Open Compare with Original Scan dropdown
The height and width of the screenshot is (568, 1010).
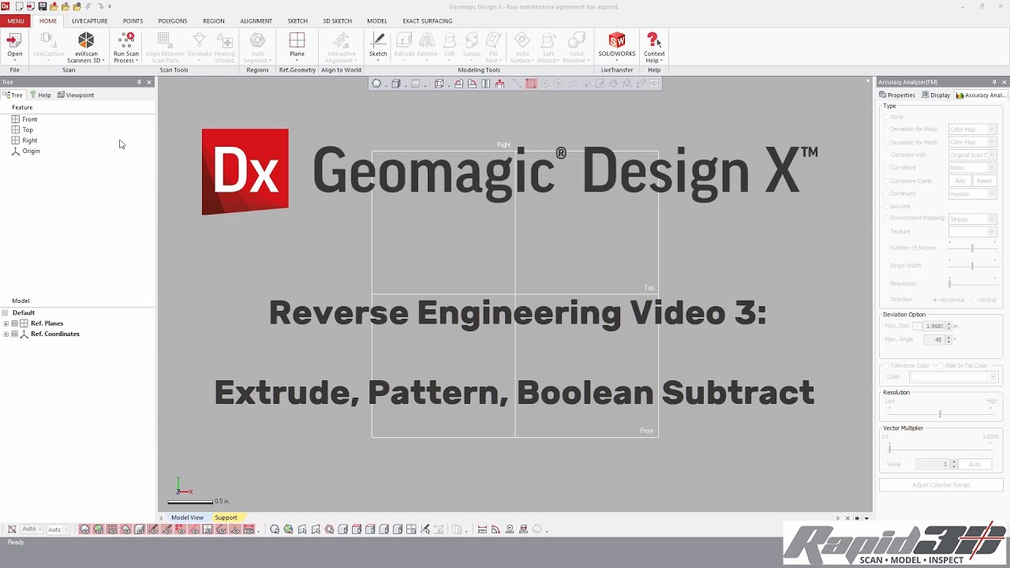972,155
